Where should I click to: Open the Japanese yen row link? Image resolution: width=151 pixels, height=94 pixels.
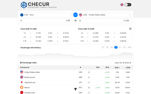pyautogui.click(x=30, y=82)
